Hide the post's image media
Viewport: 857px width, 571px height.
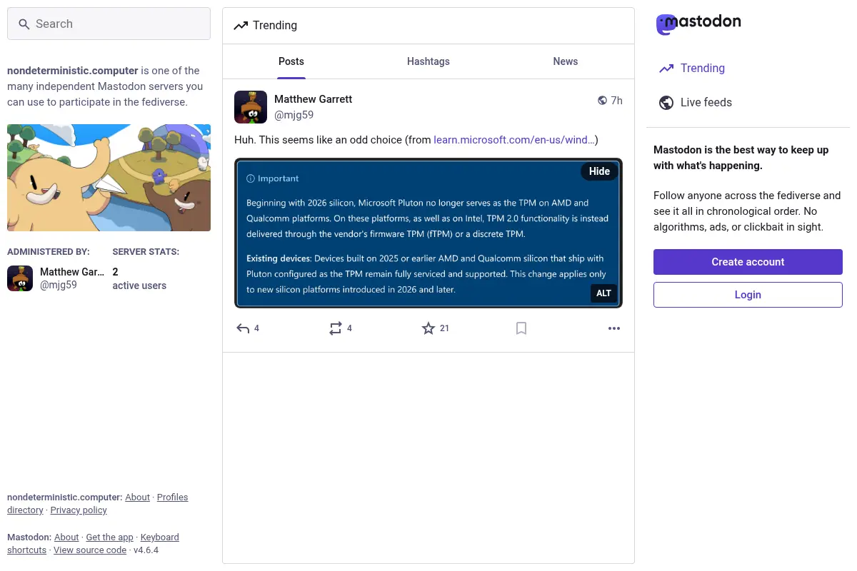pyautogui.click(x=599, y=171)
